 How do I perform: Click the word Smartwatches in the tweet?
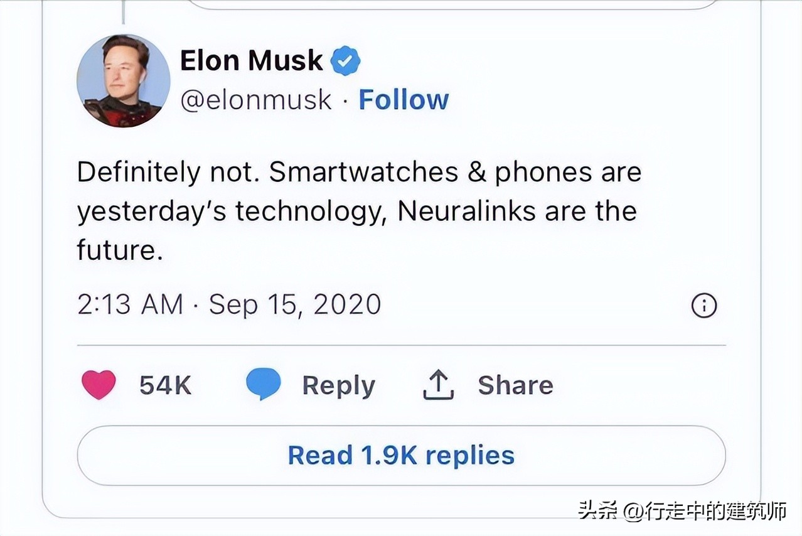(x=363, y=173)
